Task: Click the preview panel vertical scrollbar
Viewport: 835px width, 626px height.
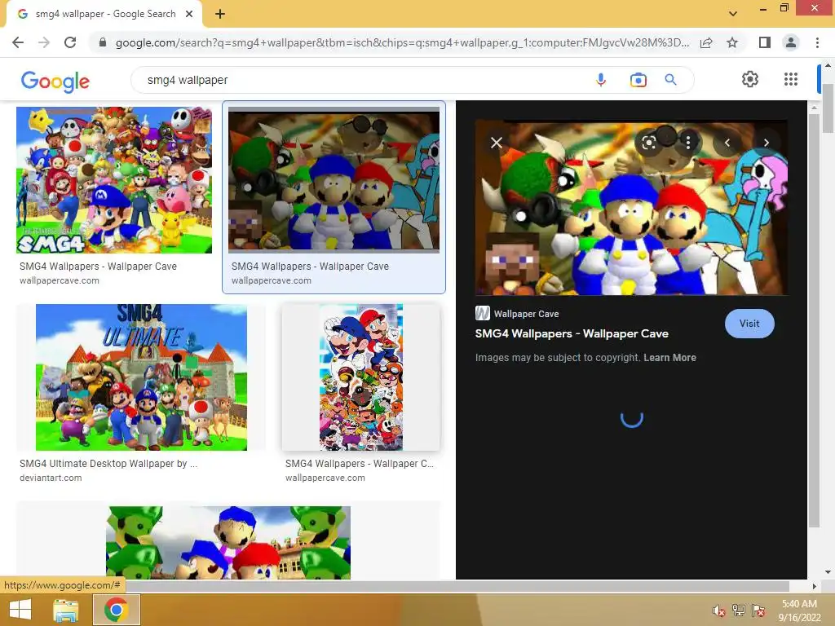Action: pos(814,320)
